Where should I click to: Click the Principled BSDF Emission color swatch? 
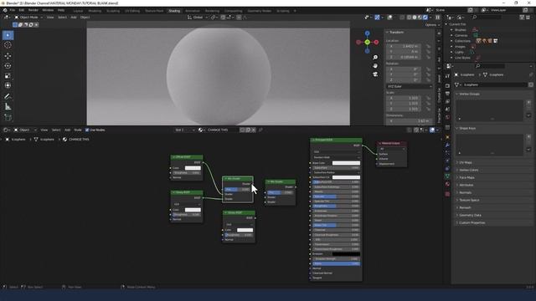346,254
